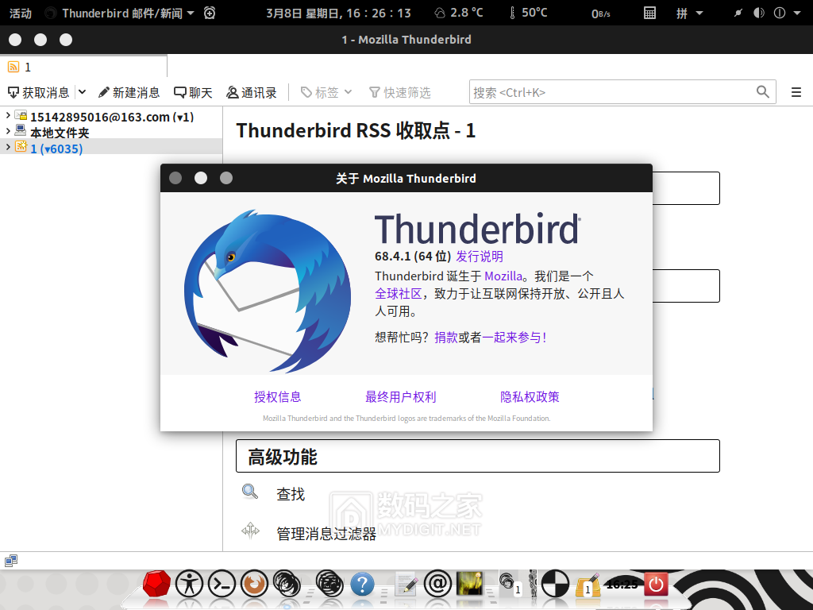Viewport: 813px width, 610px height.
Task: Click the 一起来参与! get involved link
Action: 514,337
